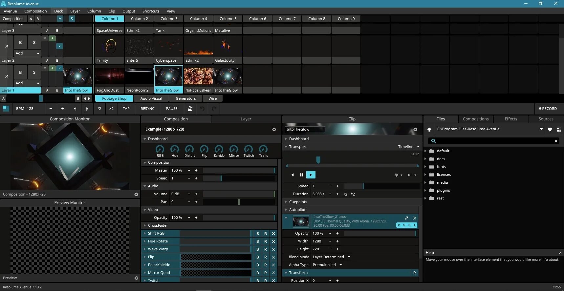
Task: Open the file path dropdown in Files
Action: coord(541,129)
